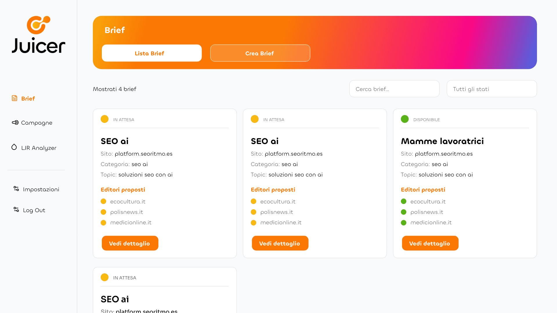The image size is (557, 313).
Task: Click the Mamme lavoratrici card title
Action: tap(442, 141)
